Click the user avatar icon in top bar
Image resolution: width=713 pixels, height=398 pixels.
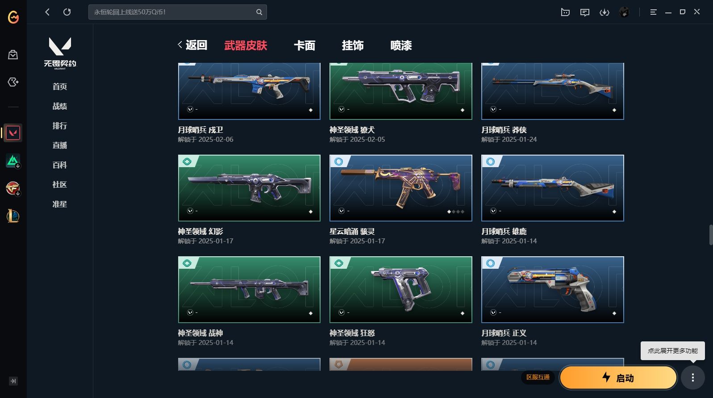point(624,12)
